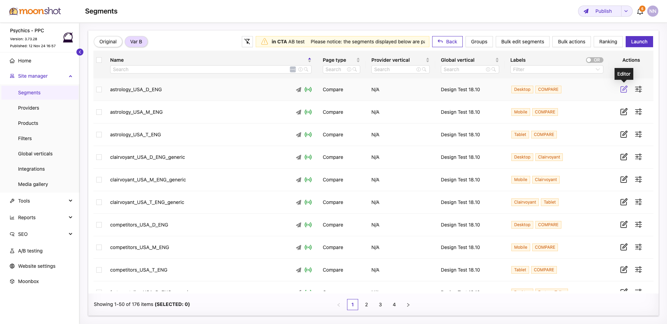The width and height of the screenshot is (667, 324).
Task: Open the editor for astrology_USA_M_ENG
Action: click(624, 112)
